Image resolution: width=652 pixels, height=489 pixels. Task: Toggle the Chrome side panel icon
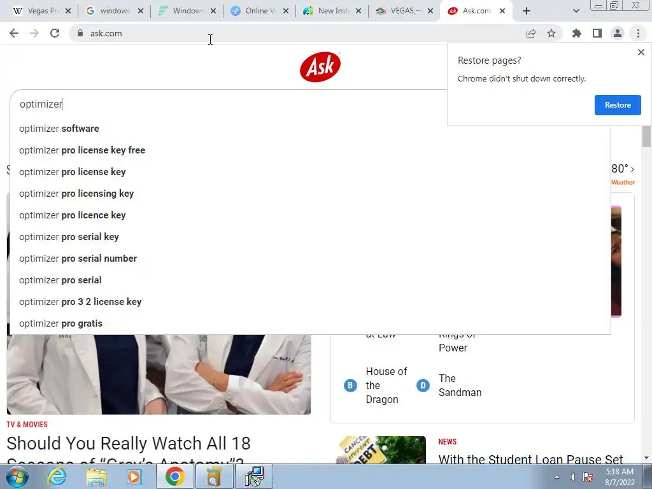[x=597, y=33]
